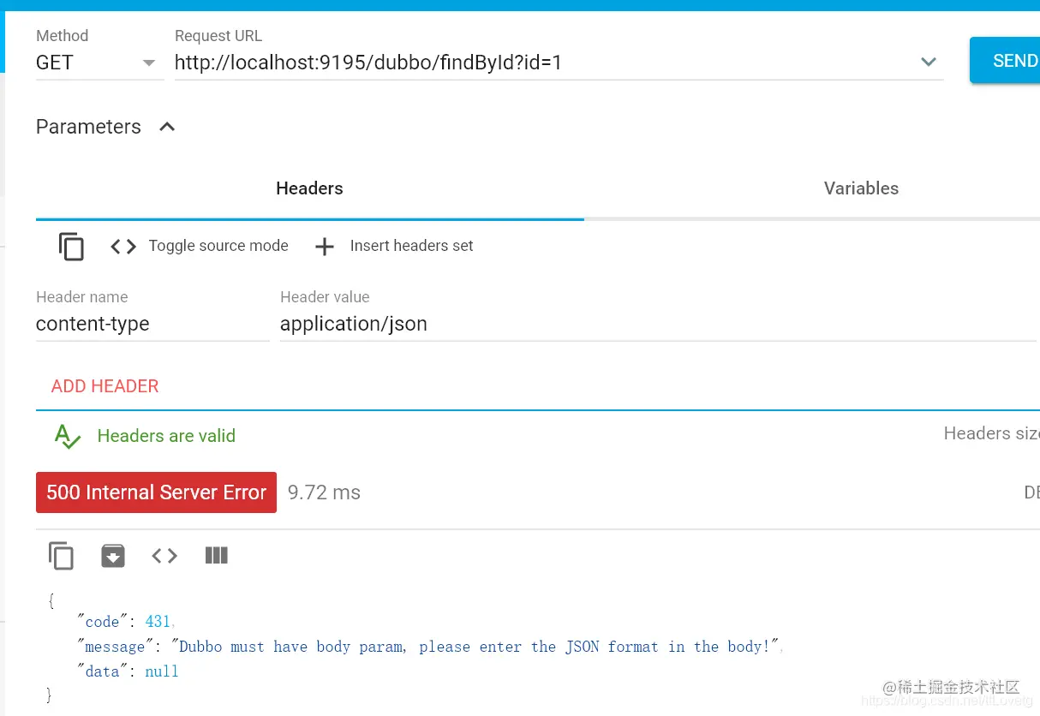Click the "data": null response line
Screen dimensions: 1040x716
tap(128, 671)
